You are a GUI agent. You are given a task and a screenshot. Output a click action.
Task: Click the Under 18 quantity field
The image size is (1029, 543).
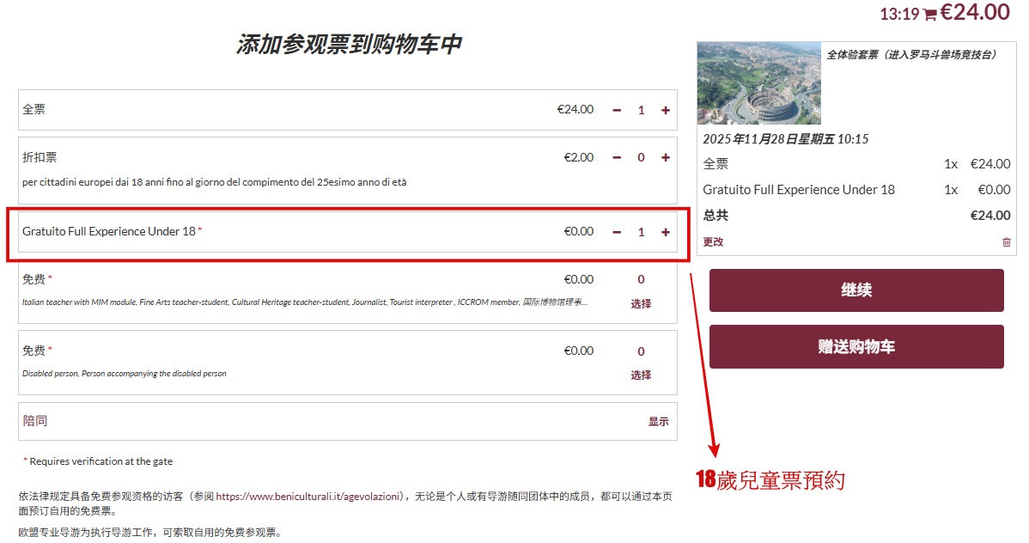641,232
